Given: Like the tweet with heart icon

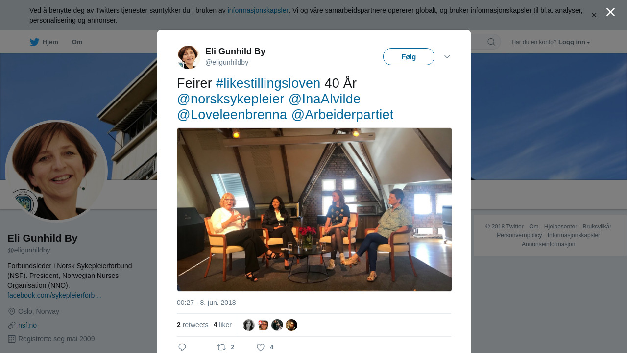Looking at the screenshot, I should 261,347.
